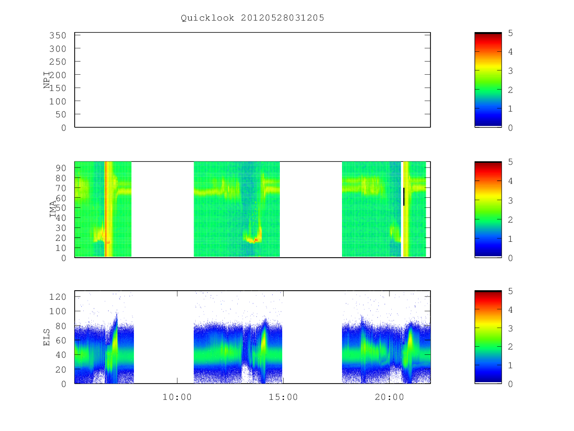Click the 100 tick on ELS axis
574x431 pixels.
click(x=57, y=311)
